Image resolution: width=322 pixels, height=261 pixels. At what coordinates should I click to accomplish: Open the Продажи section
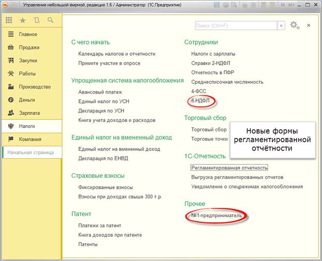click(32, 48)
